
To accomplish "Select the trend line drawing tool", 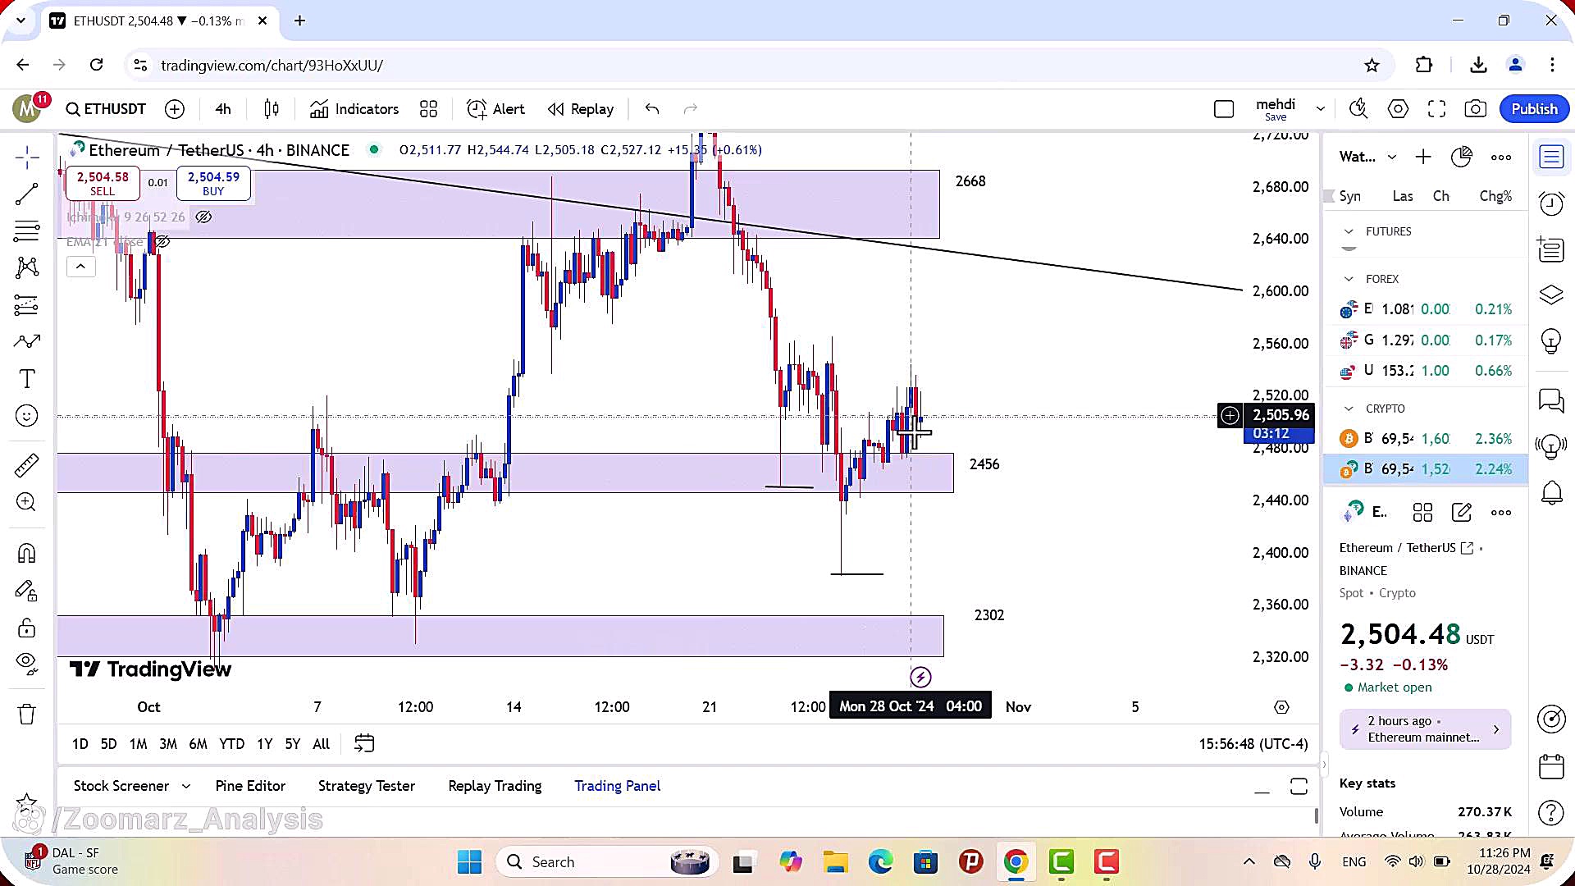I will tap(27, 194).
